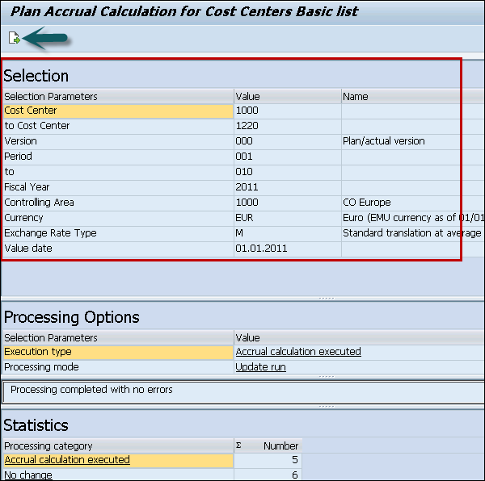
Task: Click the 'Number' column header in Statistics
Action: pos(280,445)
